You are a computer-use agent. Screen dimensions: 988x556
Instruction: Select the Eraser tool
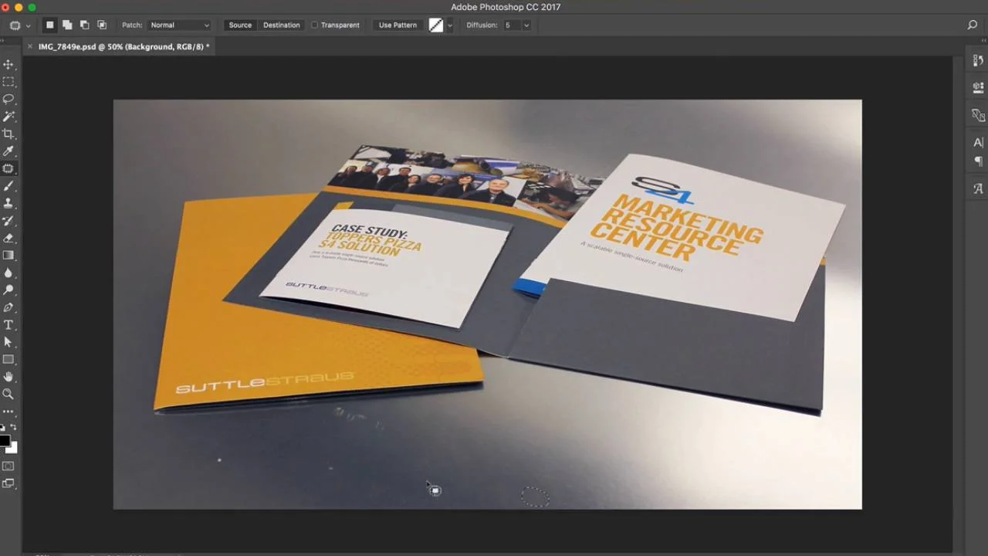tap(8, 238)
